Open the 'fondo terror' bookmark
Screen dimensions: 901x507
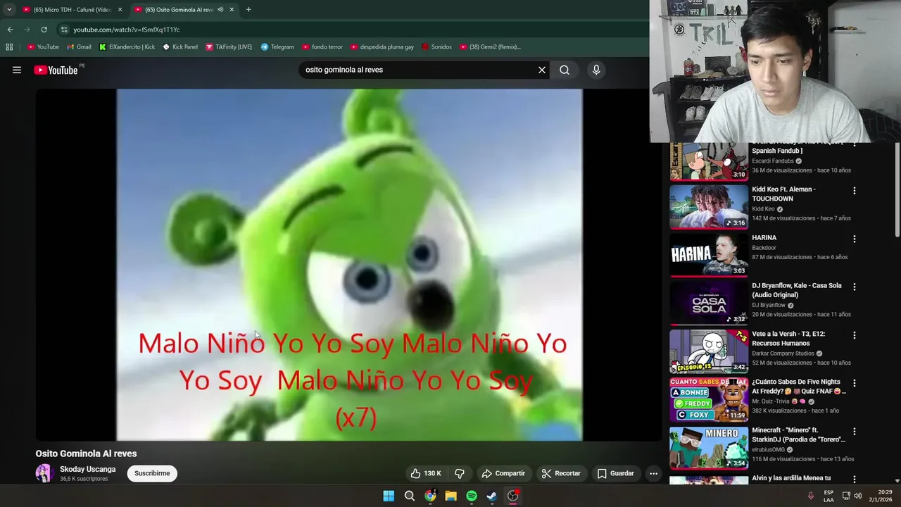(x=322, y=47)
